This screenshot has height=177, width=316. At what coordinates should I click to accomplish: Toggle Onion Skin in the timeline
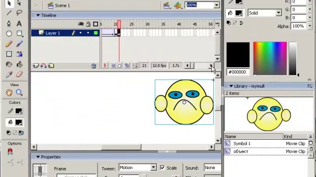(113, 65)
